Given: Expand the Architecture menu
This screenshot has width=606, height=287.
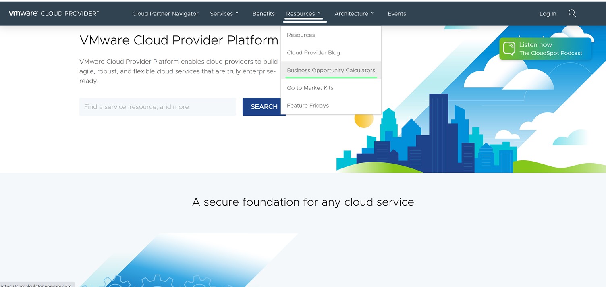Looking at the screenshot, I should [x=354, y=14].
